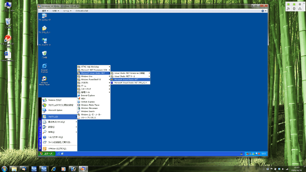Launch MSN from Programs list
The height and width of the screenshot is (172, 306).
point(94,99)
